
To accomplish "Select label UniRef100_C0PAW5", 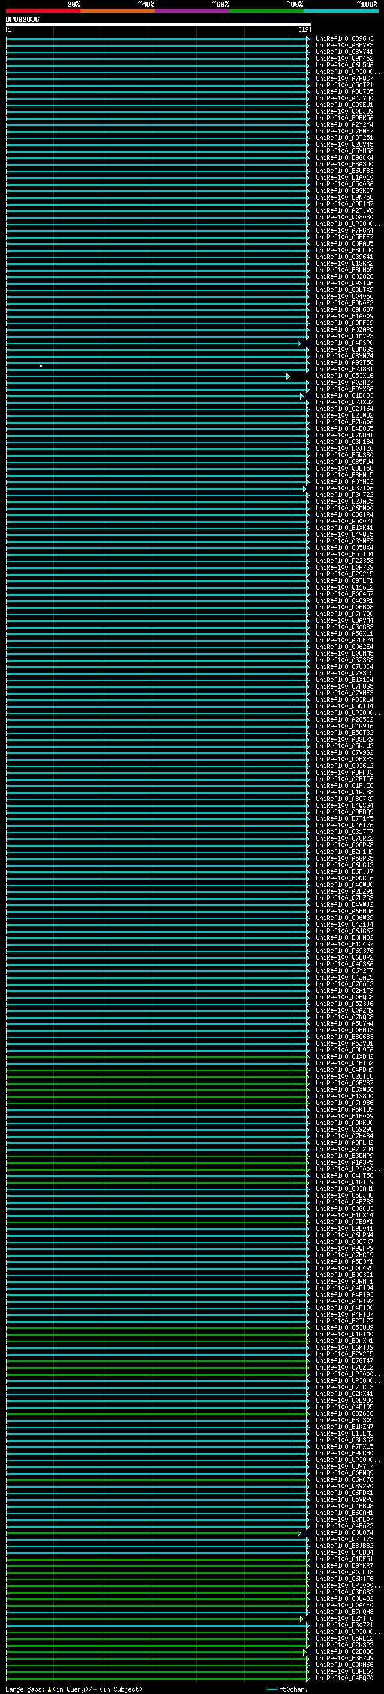I will point(344,244).
